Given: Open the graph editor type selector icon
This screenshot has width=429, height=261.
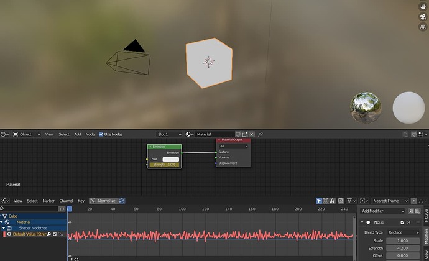Looking at the screenshot, I should pos(4,201).
